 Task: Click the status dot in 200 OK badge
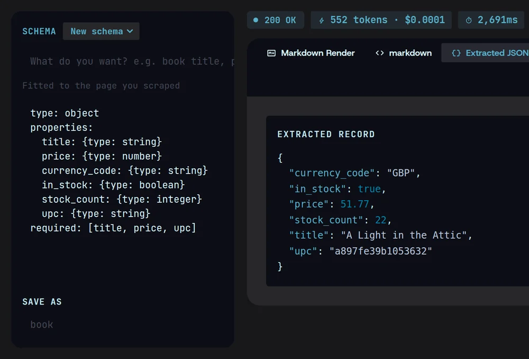click(x=256, y=20)
